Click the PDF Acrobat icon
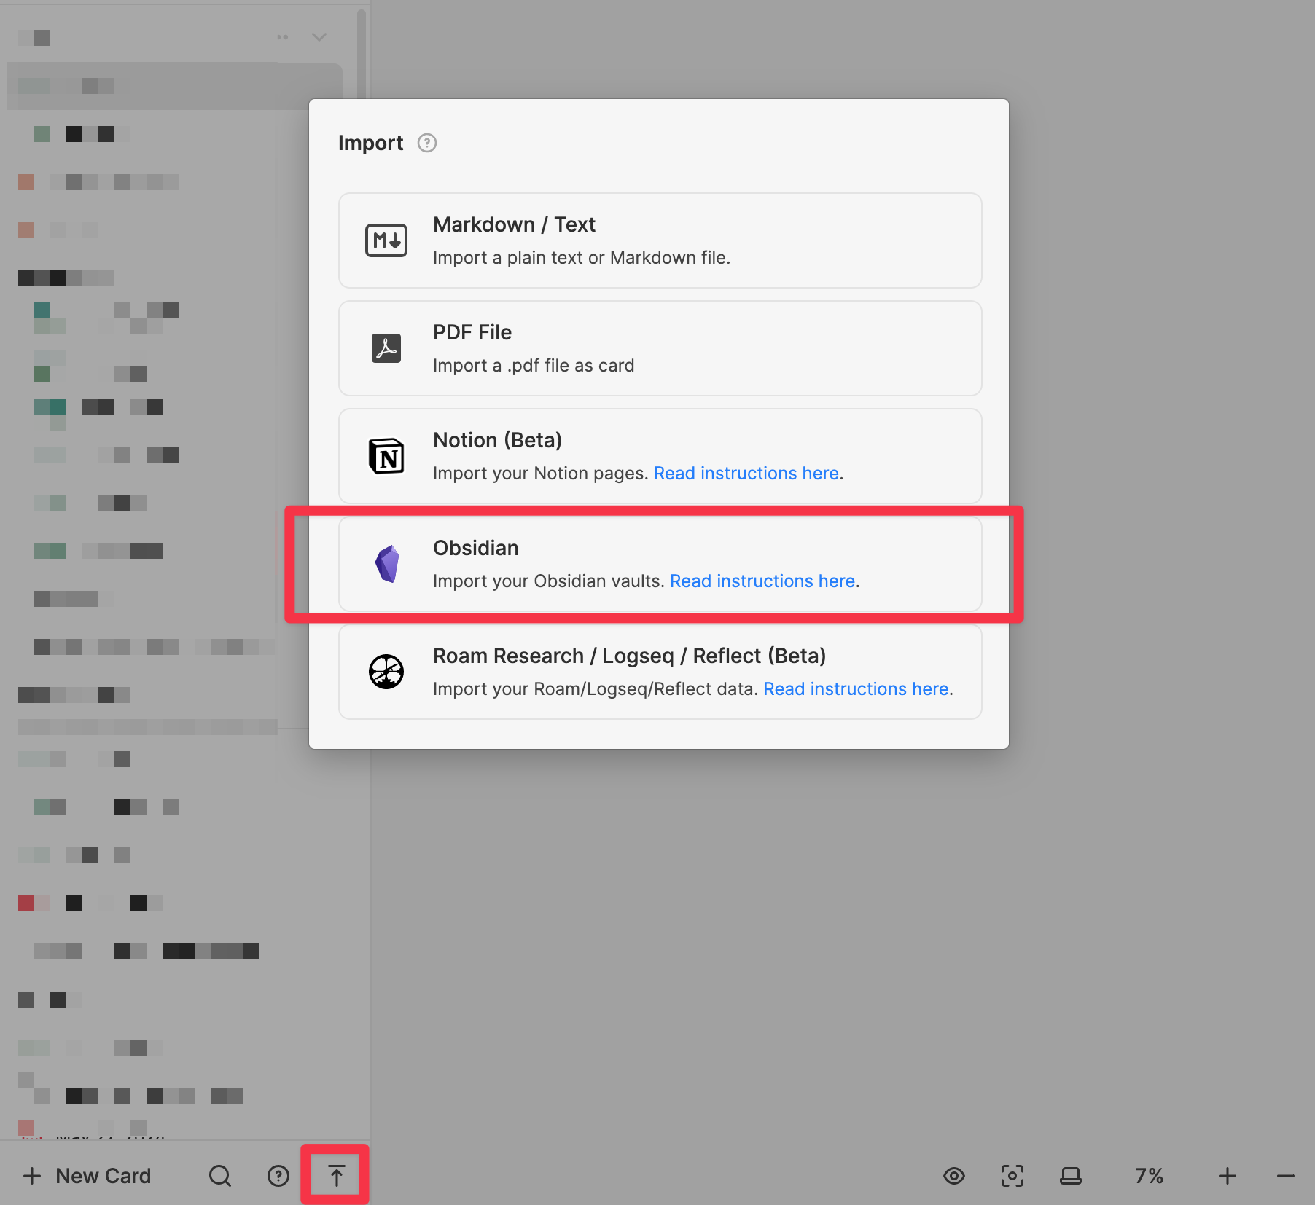This screenshot has width=1315, height=1205. coord(386,348)
